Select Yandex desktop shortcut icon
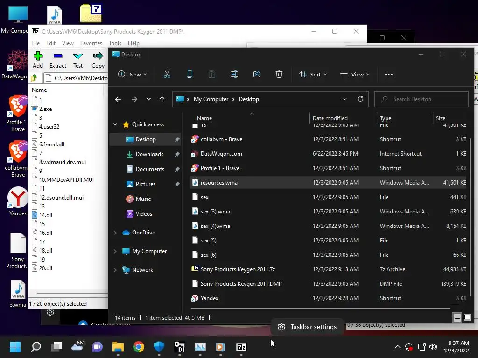The height and width of the screenshot is (358, 478). tap(18, 201)
